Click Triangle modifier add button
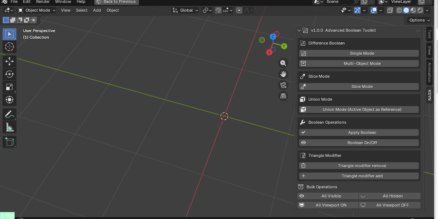Screen dimensions: 438x219 coord(359,176)
